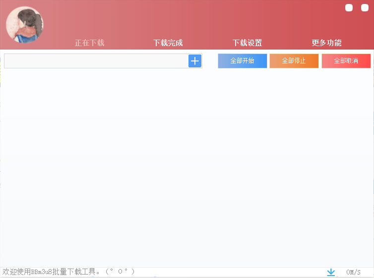Focus the download URL input box
374x278 pixels.
point(96,61)
